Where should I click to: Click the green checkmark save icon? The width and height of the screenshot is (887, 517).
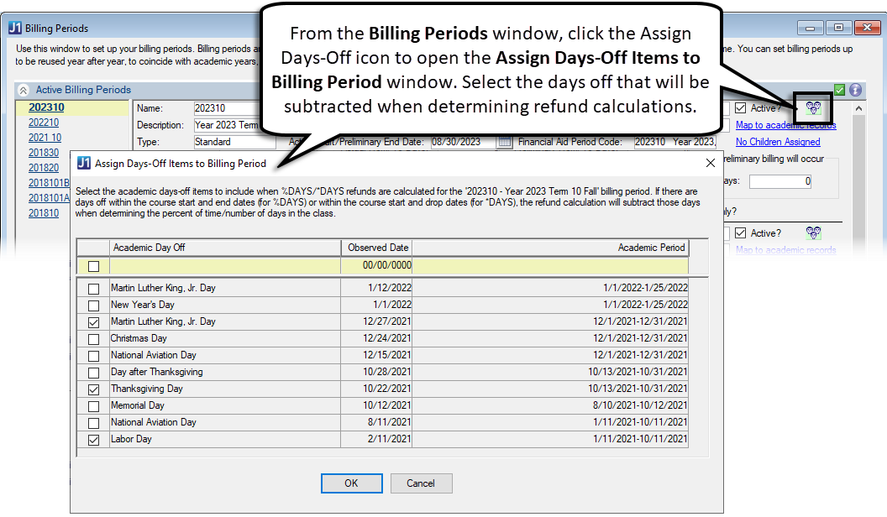[839, 90]
